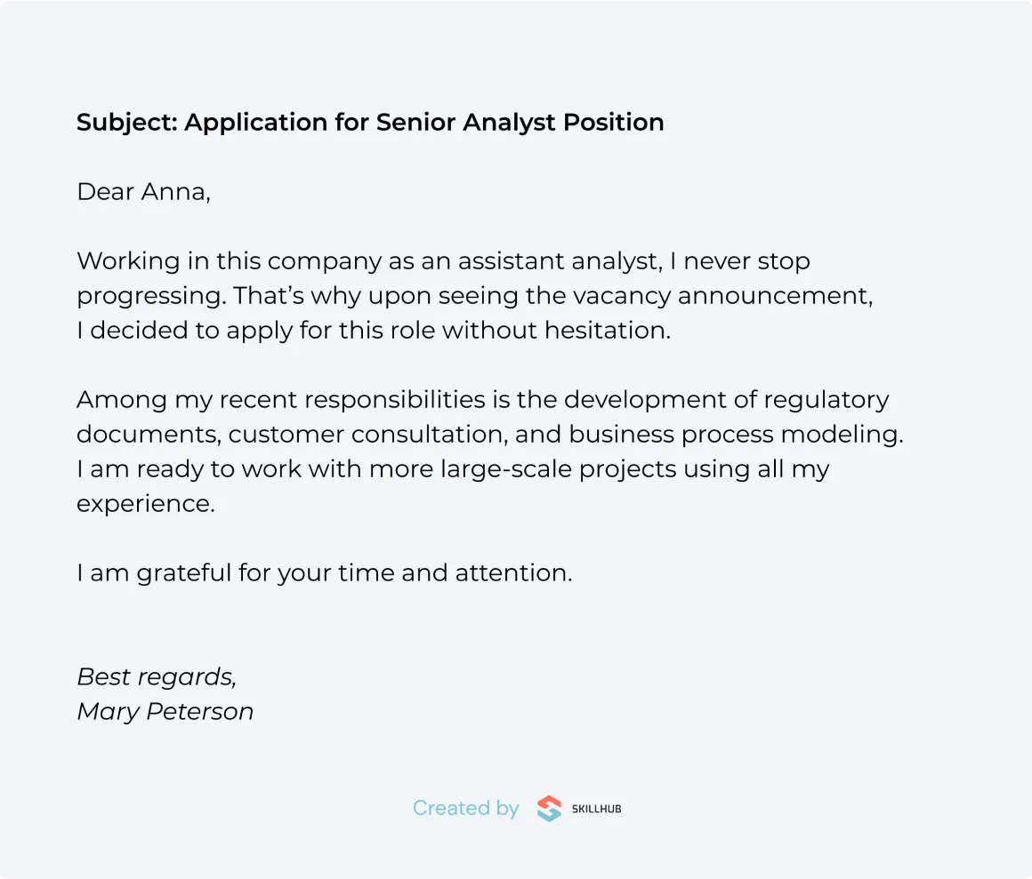The height and width of the screenshot is (879, 1032).
Task: Click the Skillhub logo icon
Action: (x=549, y=809)
